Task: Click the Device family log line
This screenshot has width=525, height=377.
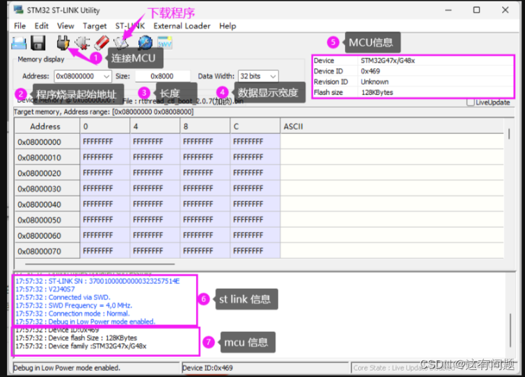Action: pyautogui.click(x=81, y=346)
